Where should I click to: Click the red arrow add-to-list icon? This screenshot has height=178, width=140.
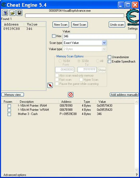50,85
